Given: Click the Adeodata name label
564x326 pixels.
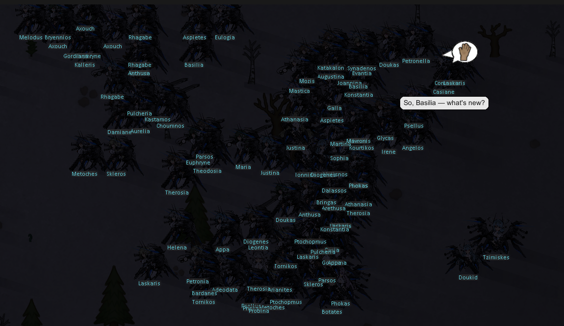Looking at the screenshot, I should click(x=225, y=290).
